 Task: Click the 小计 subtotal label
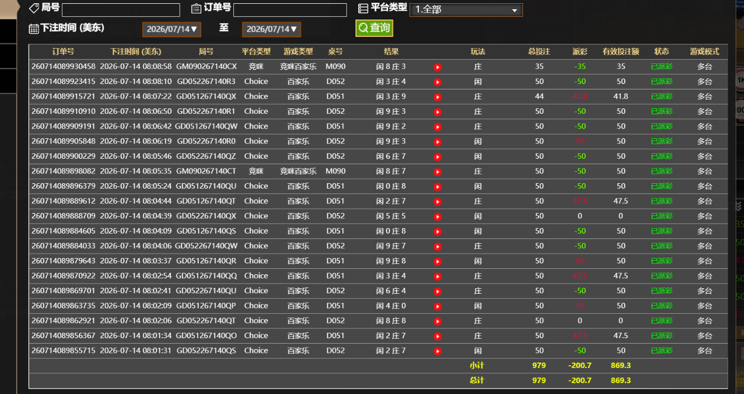[x=477, y=365]
